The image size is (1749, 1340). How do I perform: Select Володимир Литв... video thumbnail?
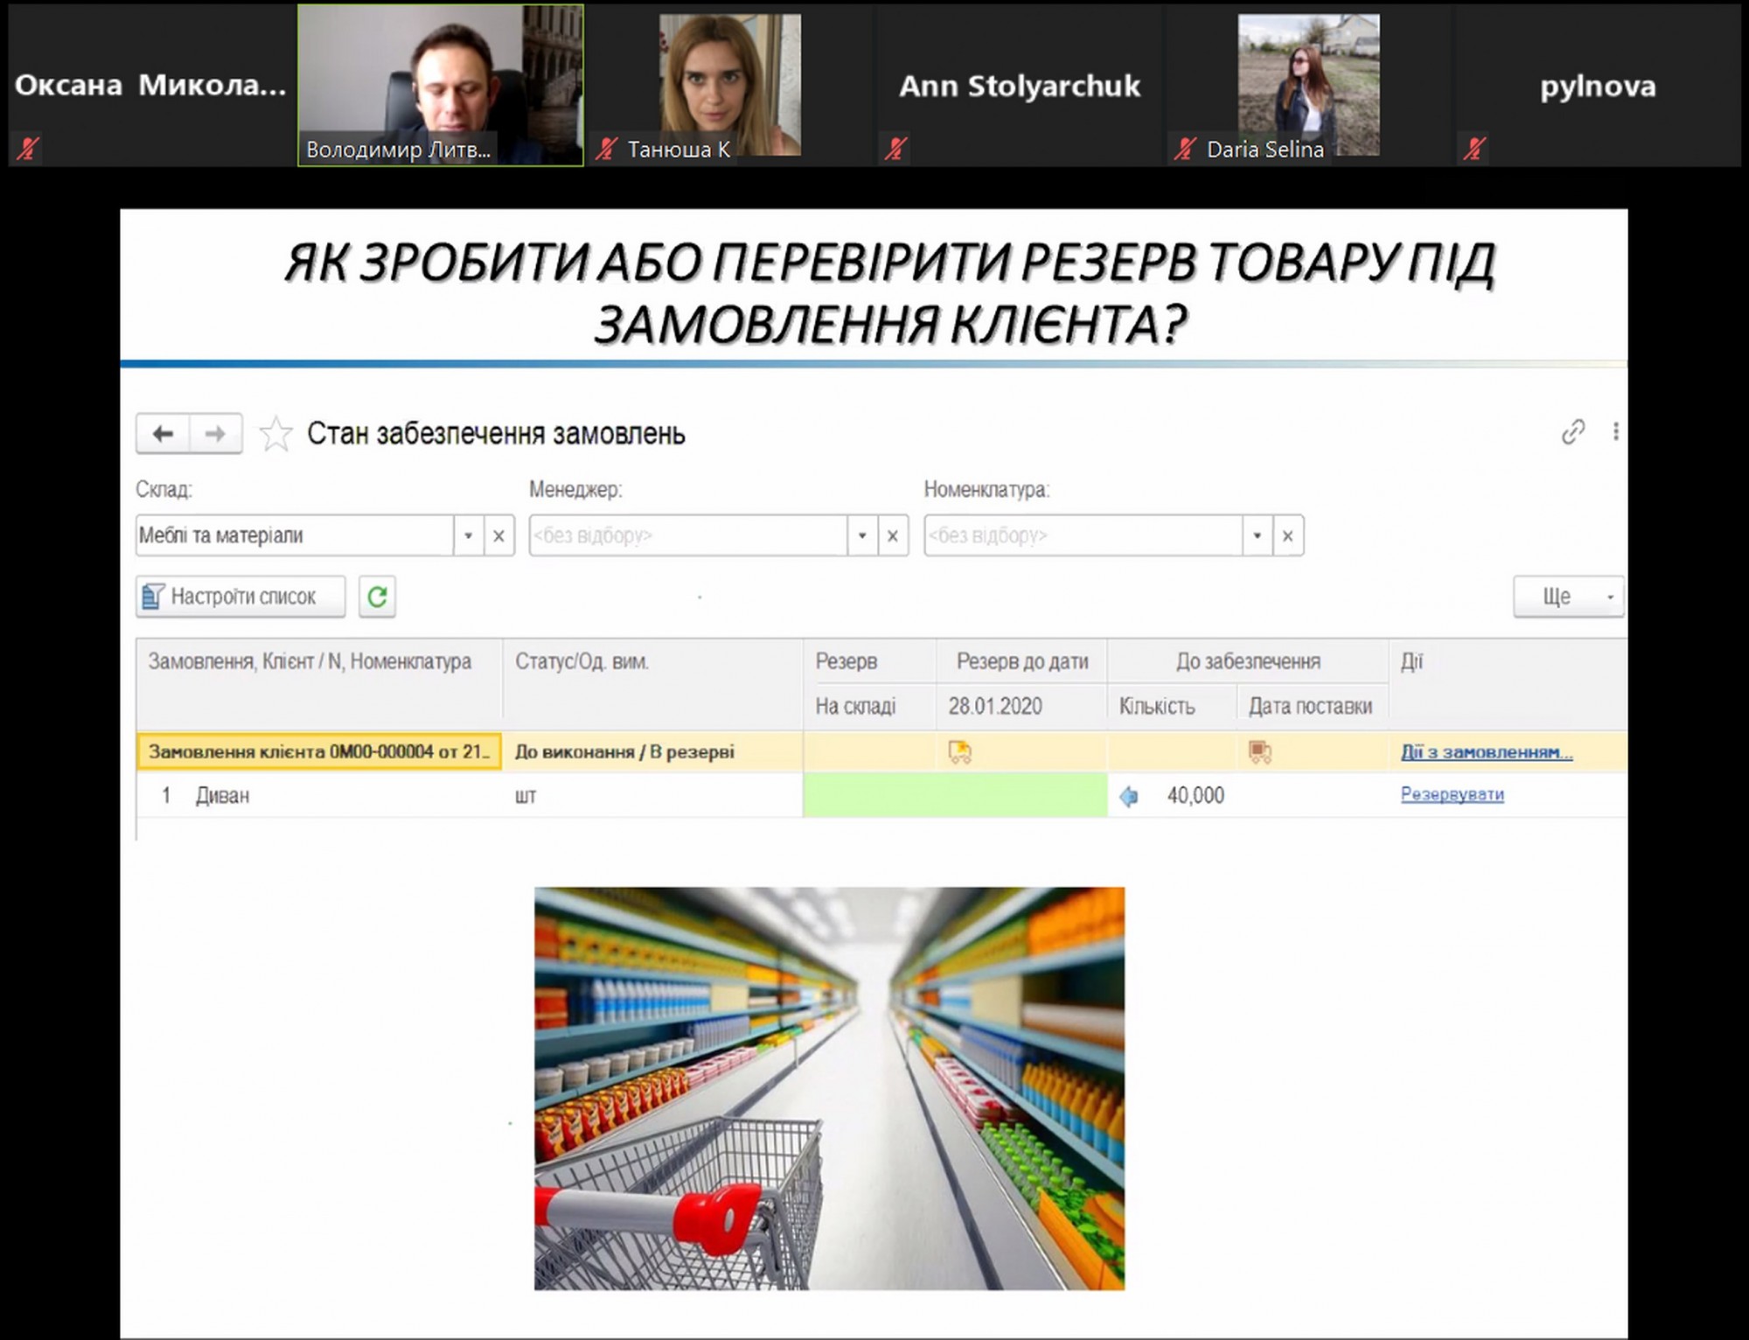[441, 85]
